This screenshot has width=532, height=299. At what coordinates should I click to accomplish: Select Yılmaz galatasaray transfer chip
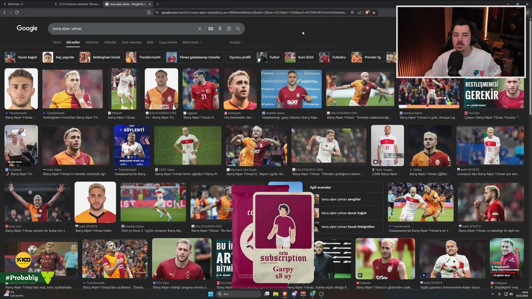pos(195,57)
